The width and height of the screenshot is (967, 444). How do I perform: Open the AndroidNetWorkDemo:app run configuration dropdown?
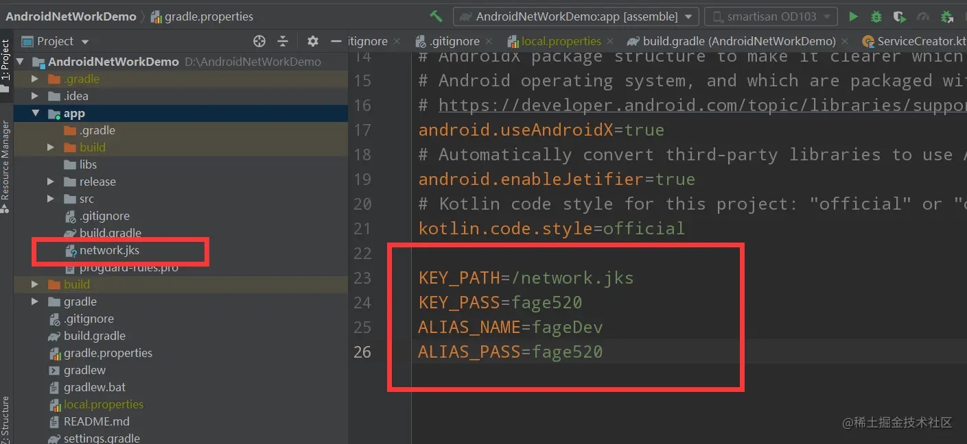pos(576,16)
